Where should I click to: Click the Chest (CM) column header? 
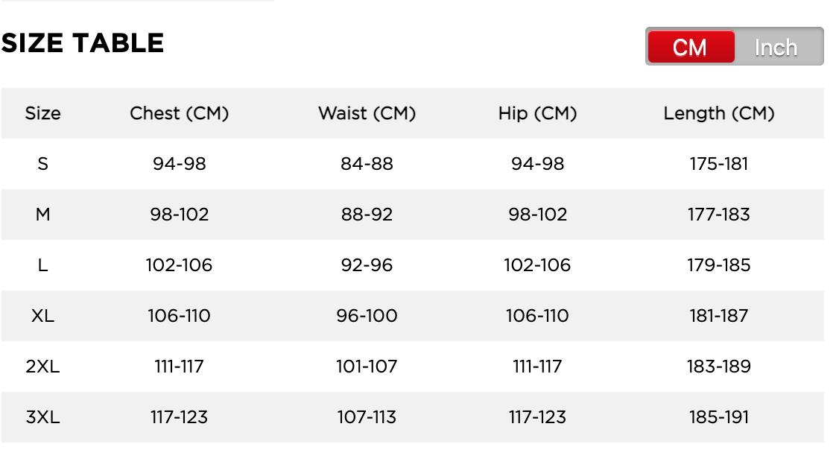(179, 113)
